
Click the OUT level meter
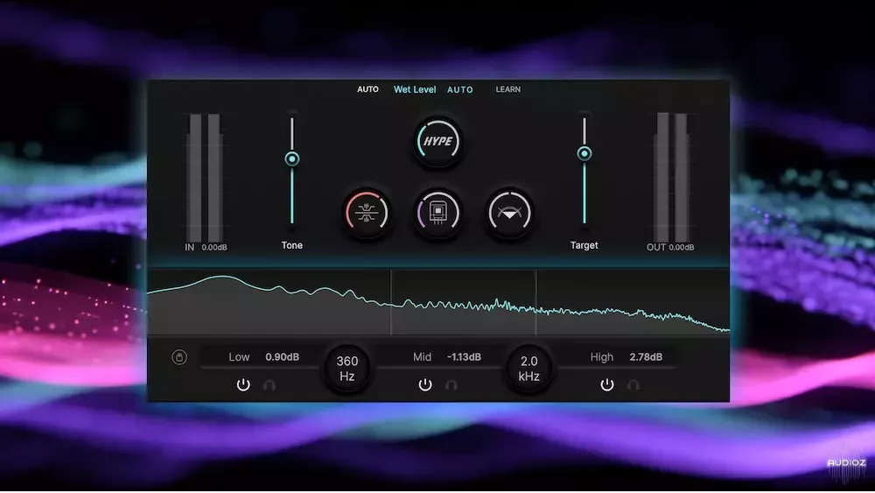(x=672, y=178)
